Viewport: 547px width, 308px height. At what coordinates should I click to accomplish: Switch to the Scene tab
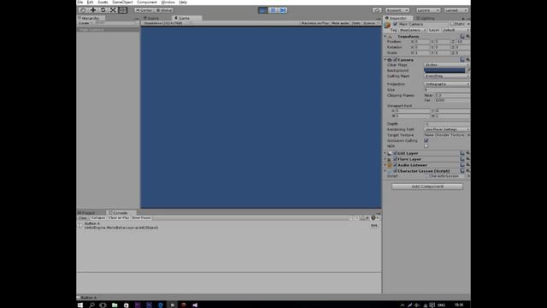[x=152, y=18]
